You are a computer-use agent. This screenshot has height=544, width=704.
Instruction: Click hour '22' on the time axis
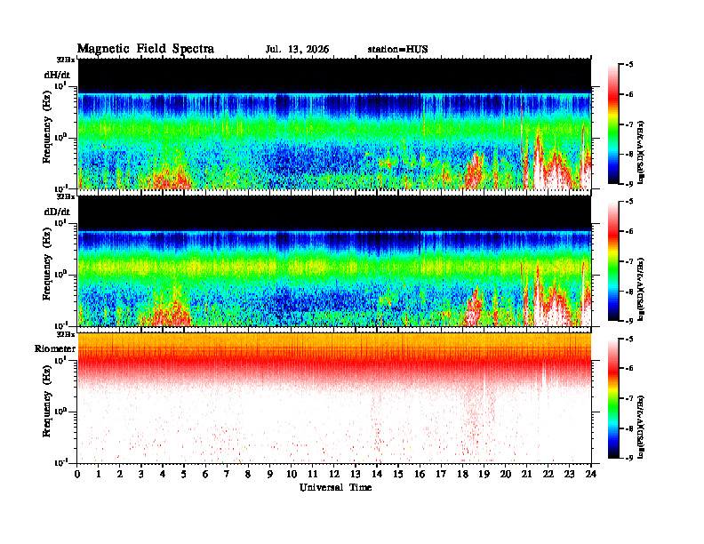click(x=548, y=474)
